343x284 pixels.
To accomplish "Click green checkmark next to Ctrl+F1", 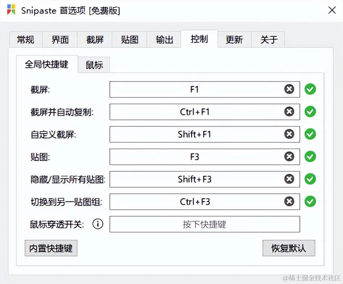I will point(310,112).
